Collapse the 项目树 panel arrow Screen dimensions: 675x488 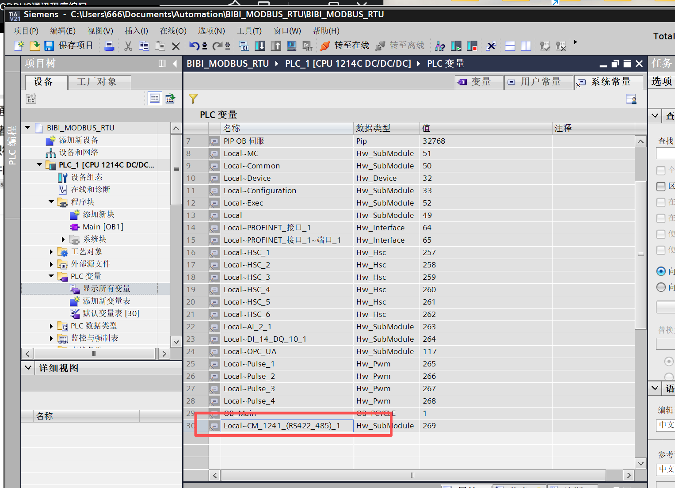pos(175,64)
